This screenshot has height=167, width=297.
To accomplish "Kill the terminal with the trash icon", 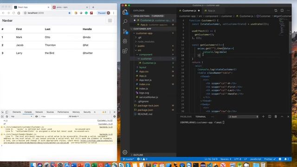I will (276, 116).
